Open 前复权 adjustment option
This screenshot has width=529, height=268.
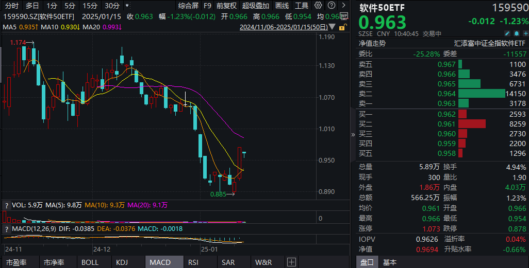(x=226, y=6)
